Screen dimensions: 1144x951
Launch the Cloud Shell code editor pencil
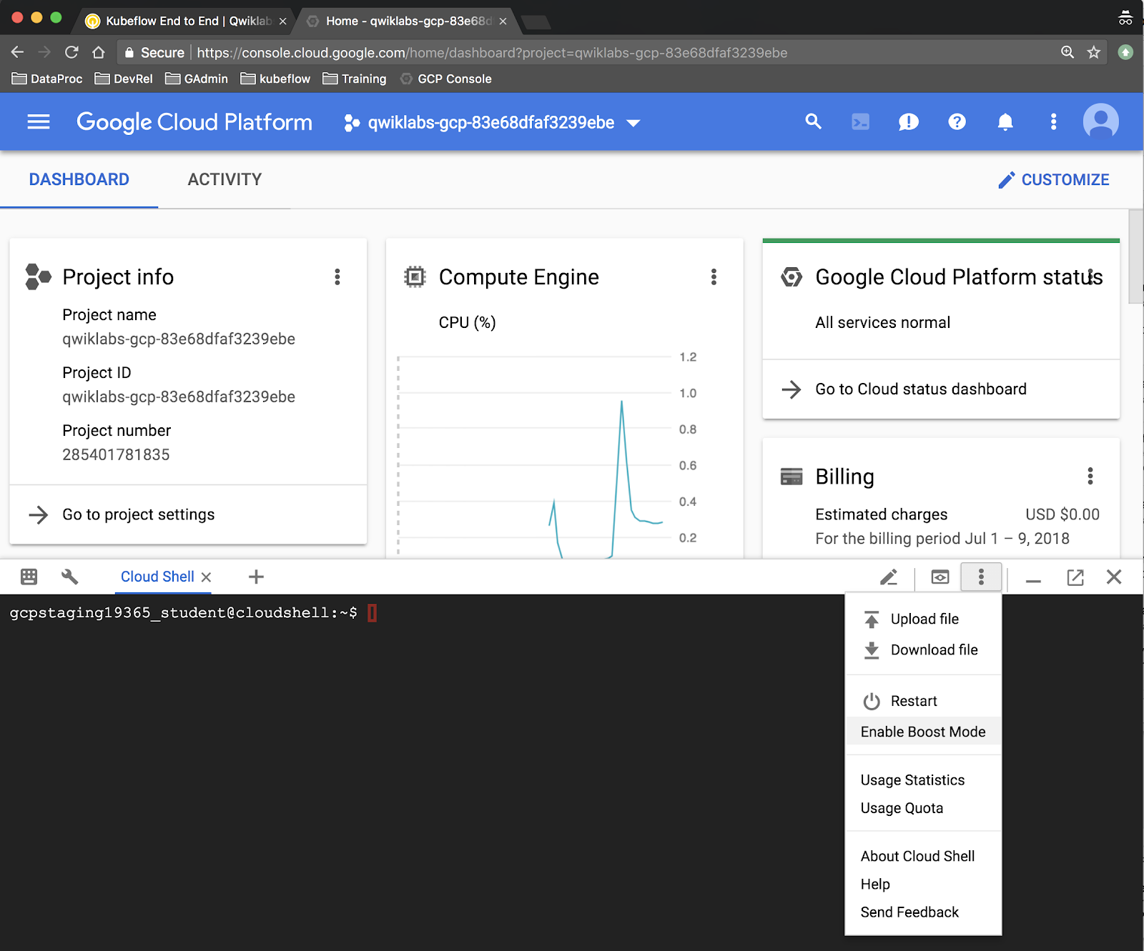pyautogui.click(x=889, y=577)
